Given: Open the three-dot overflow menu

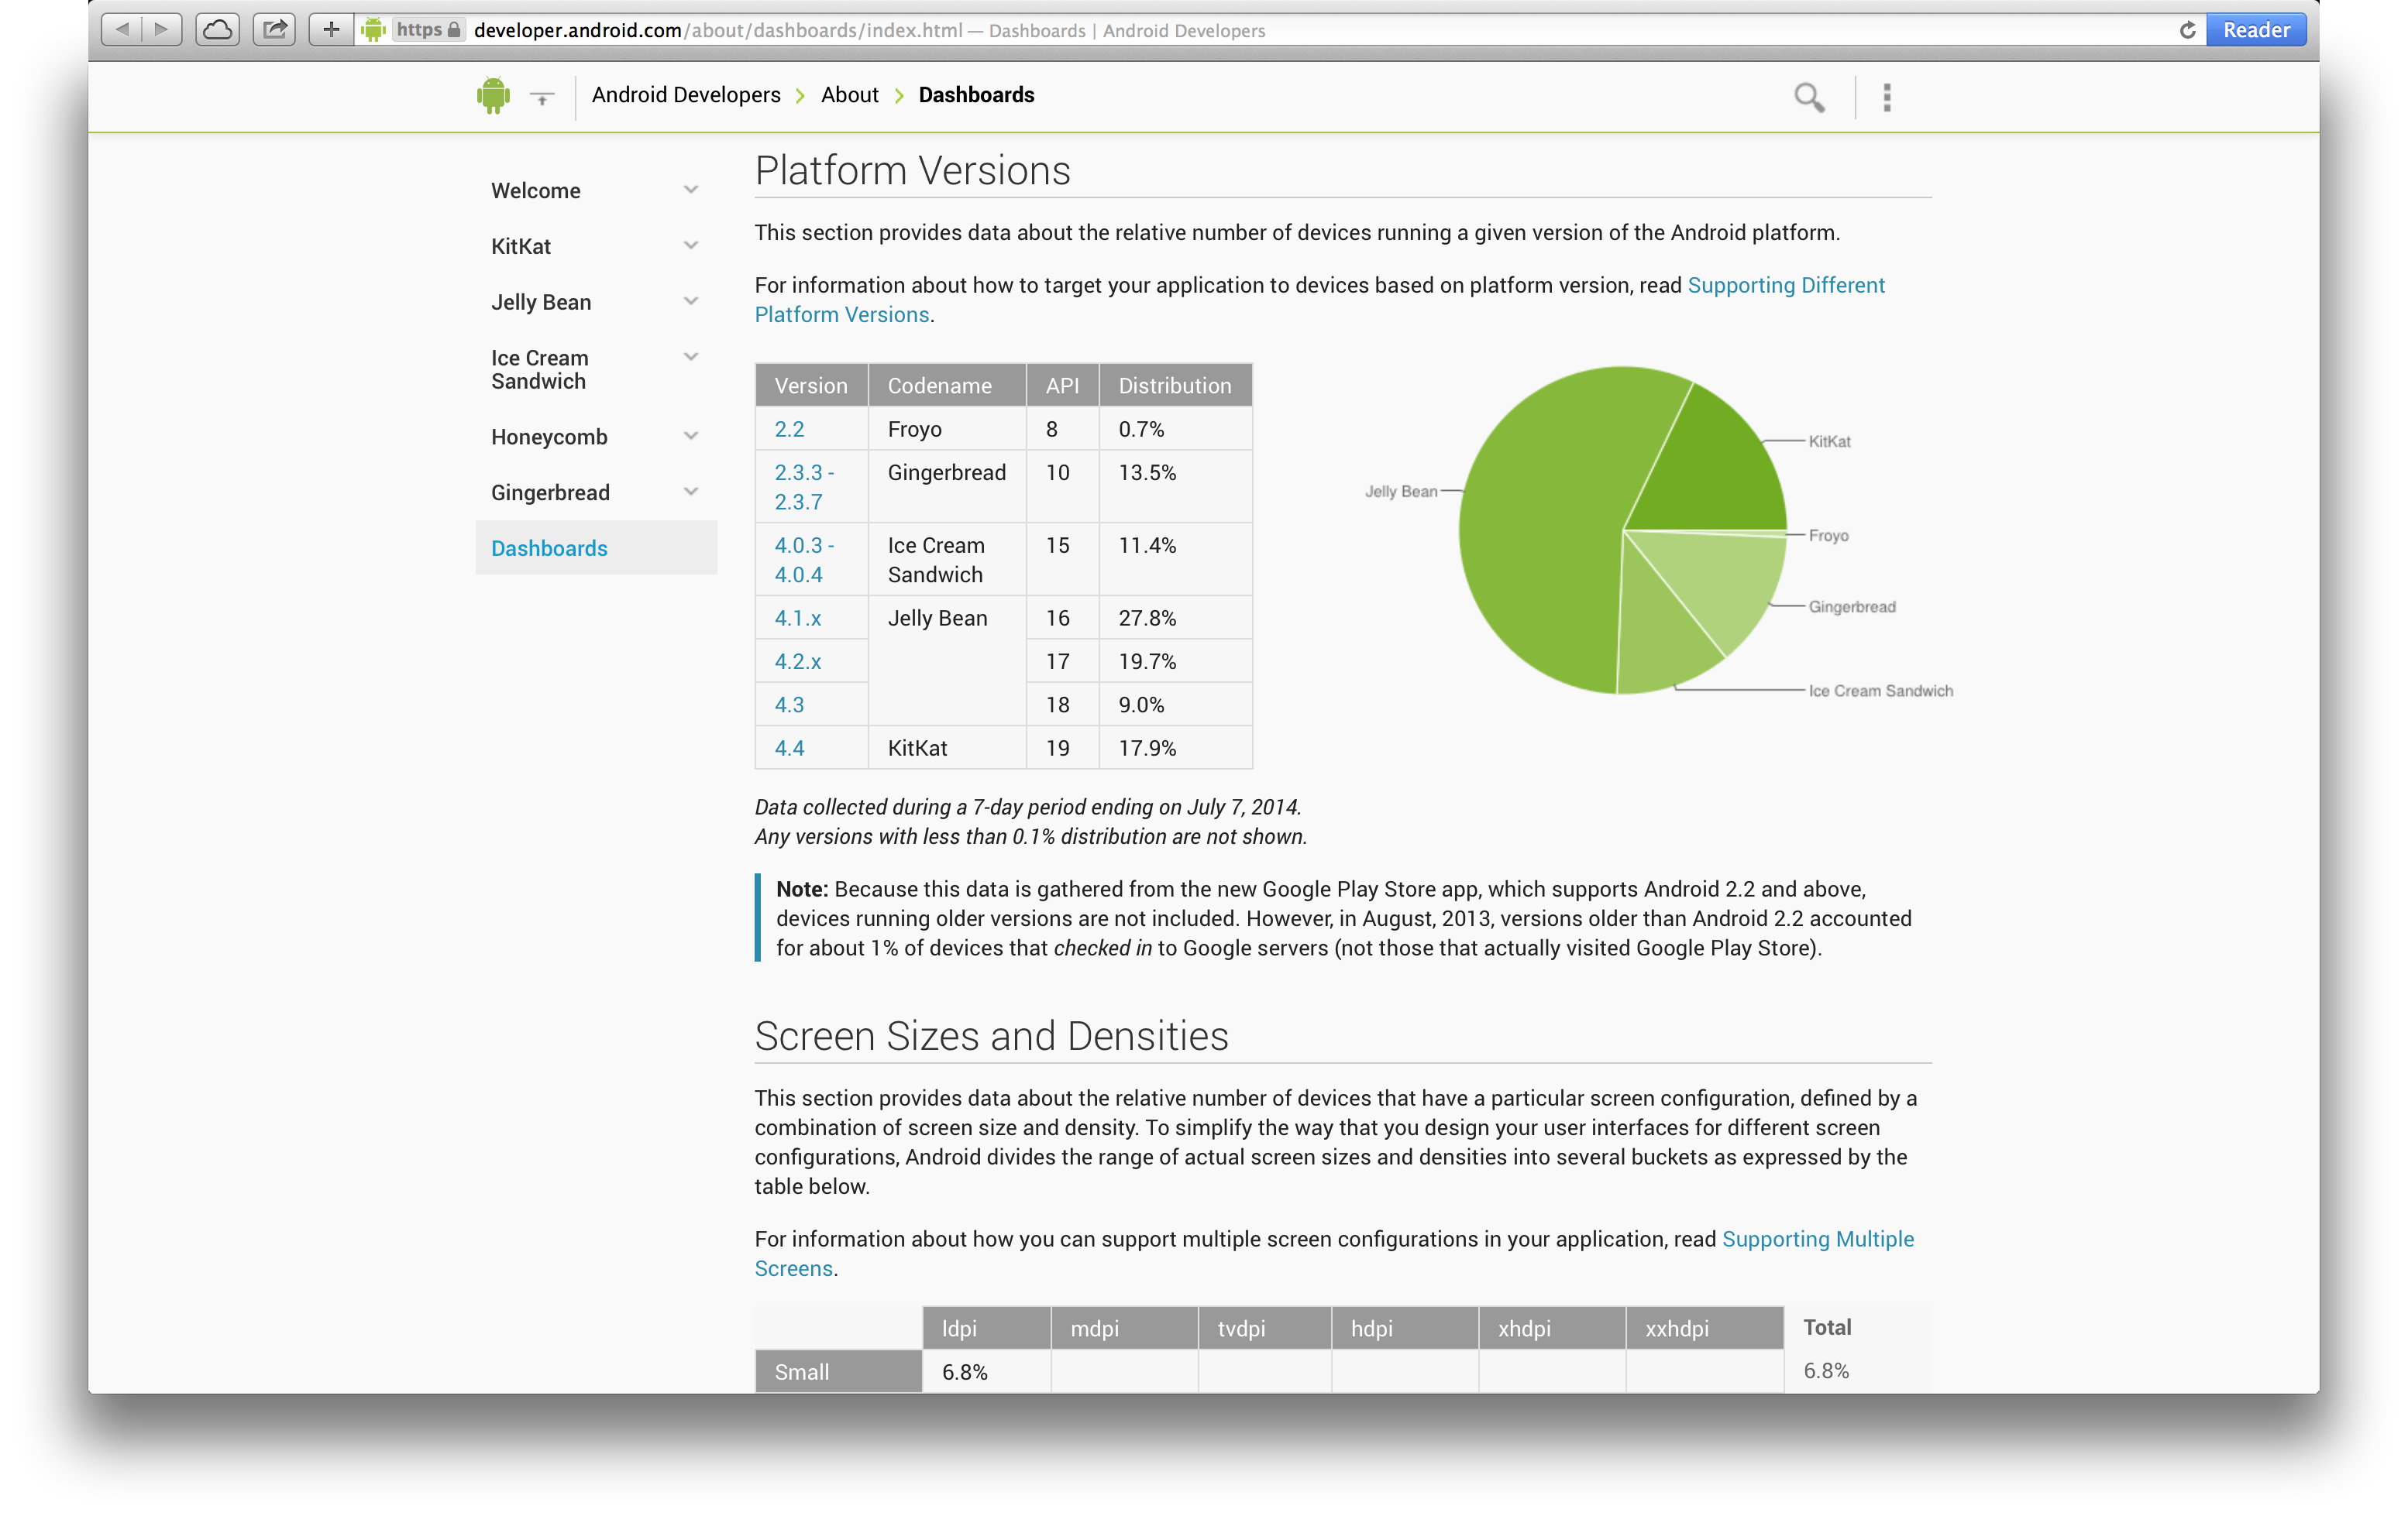Looking at the screenshot, I should coord(1887,97).
